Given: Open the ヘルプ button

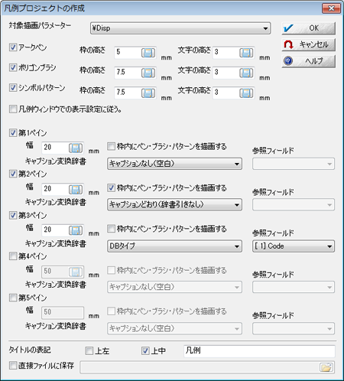Looking at the screenshot, I should [x=308, y=61].
